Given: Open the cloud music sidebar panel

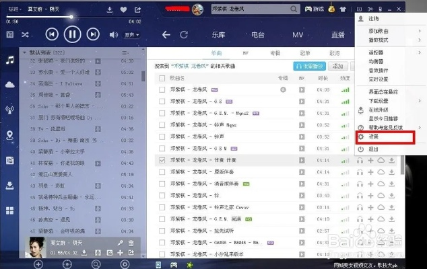Looking at the screenshot, I should tap(10, 85).
